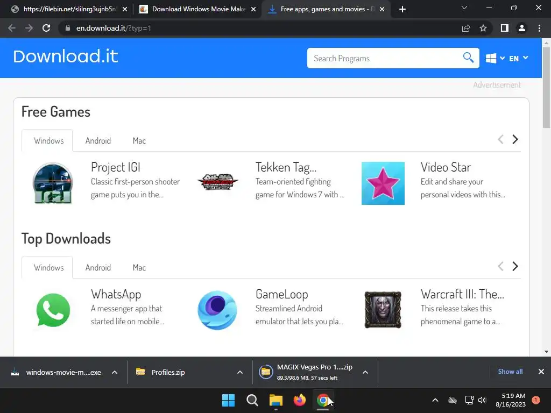Open the Chrome profile icon
The width and height of the screenshot is (551, 413).
click(x=522, y=28)
